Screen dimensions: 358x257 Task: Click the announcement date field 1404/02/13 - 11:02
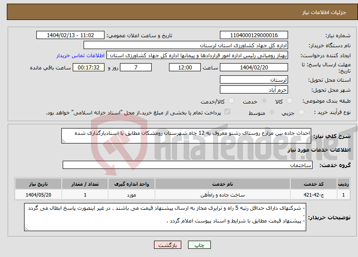tap(70, 35)
